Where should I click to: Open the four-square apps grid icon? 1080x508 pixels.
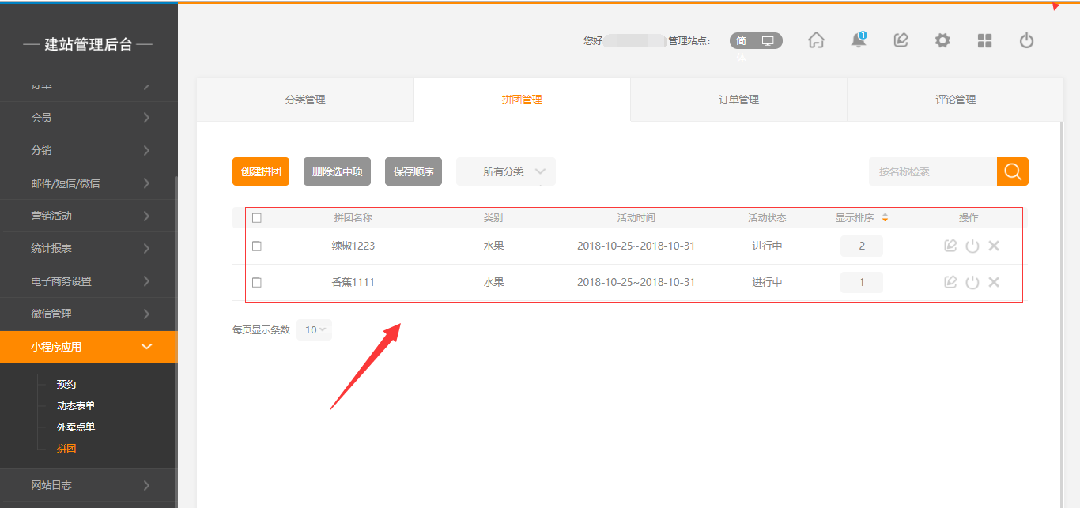coord(984,40)
